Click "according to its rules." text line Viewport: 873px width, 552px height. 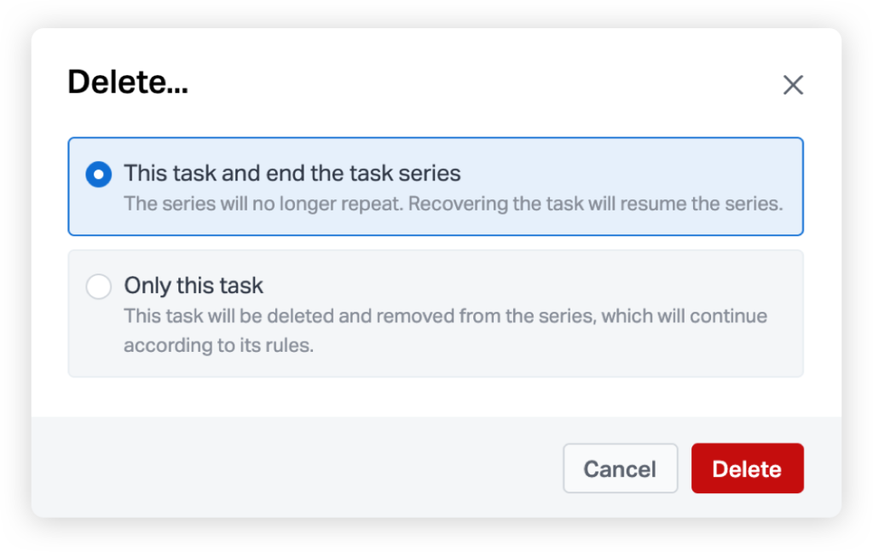(x=218, y=346)
